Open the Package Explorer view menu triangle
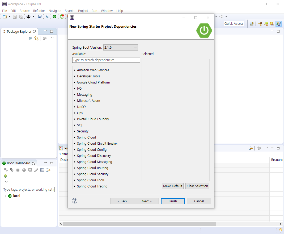Image resolution: width=284 pixels, height=234 pixels. coord(52,38)
